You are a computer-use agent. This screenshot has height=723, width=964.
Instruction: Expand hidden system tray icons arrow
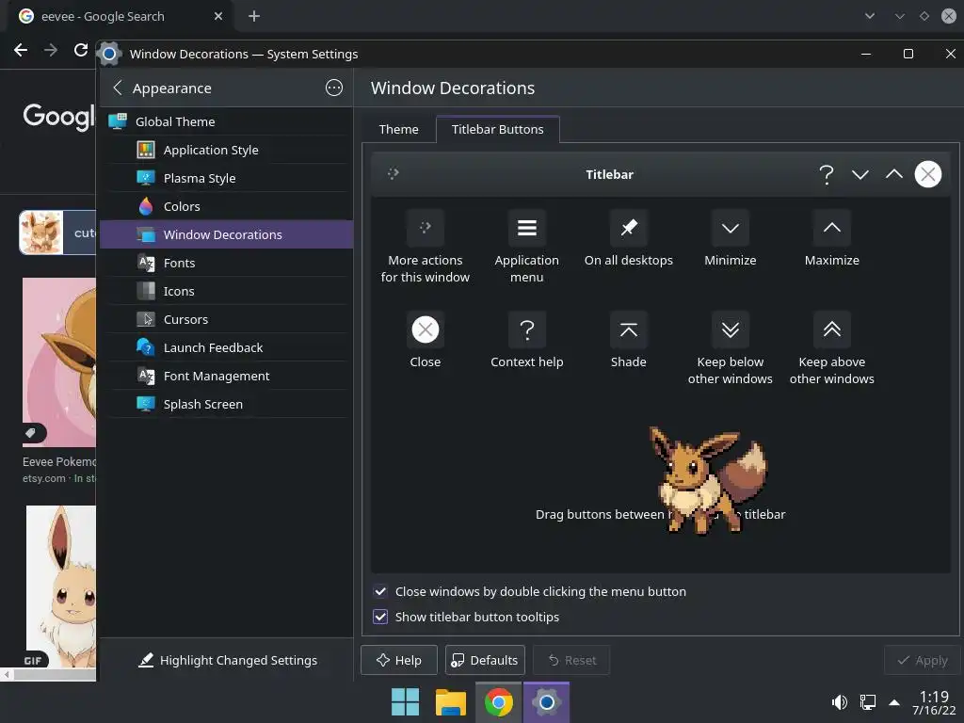pos(894,702)
